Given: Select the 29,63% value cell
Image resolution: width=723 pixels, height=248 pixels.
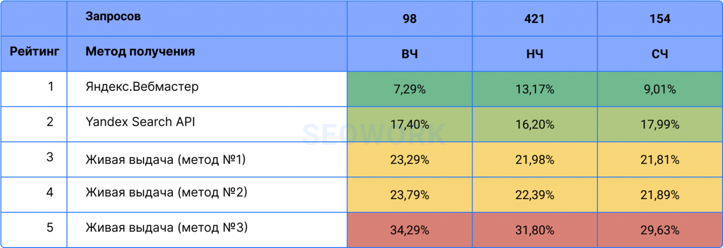Looking at the screenshot, I should tap(660, 231).
